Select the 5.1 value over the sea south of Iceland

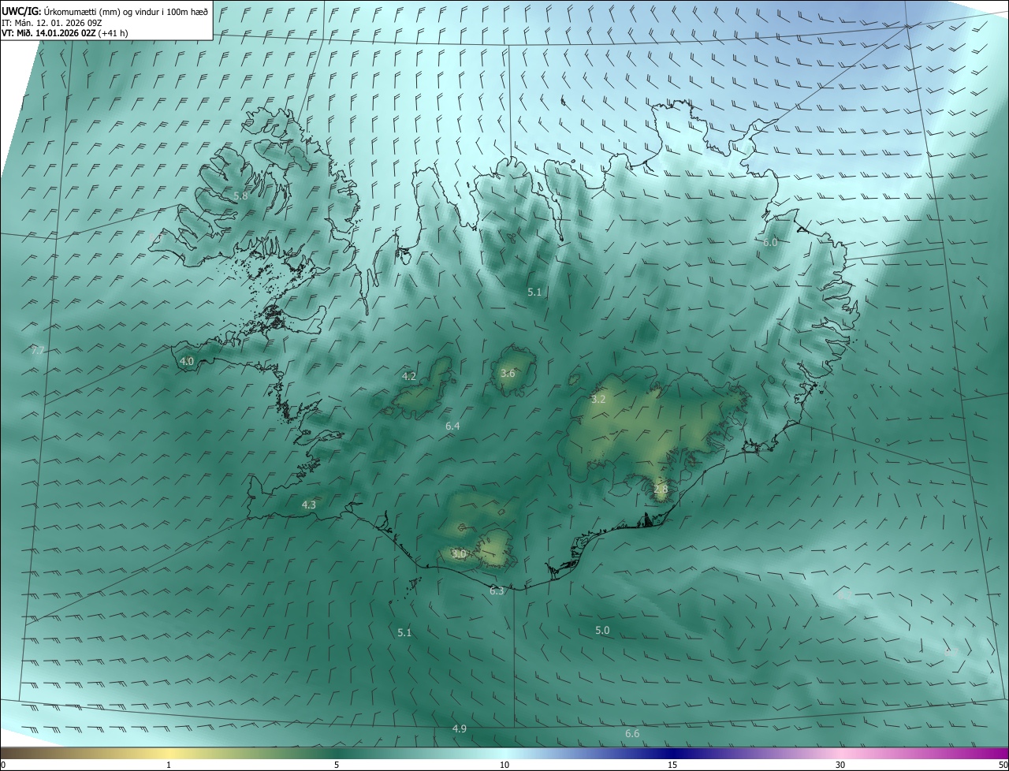404,633
